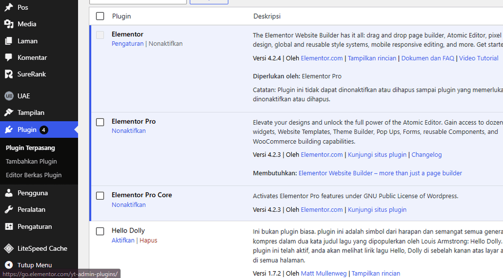Open Elementor.com link in Elementor Pro Core row
This screenshot has height=278, width=503.
[322, 210]
